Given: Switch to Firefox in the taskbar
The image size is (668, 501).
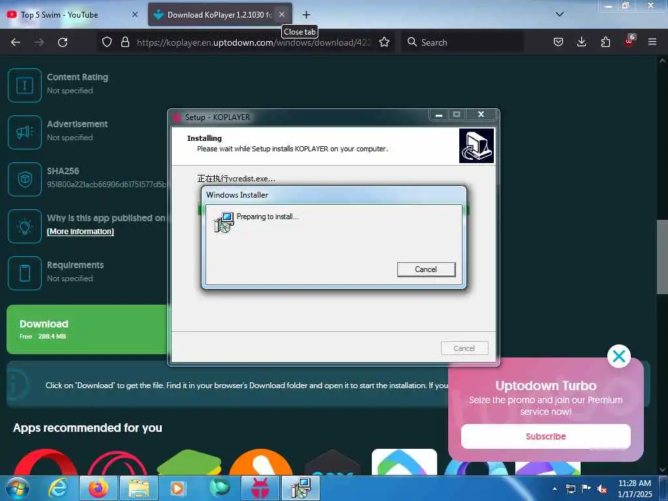Looking at the screenshot, I should [x=99, y=488].
